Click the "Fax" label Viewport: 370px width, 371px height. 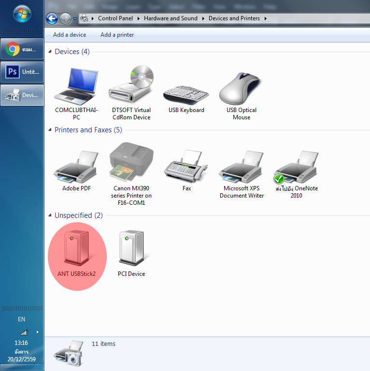(186, 188)
